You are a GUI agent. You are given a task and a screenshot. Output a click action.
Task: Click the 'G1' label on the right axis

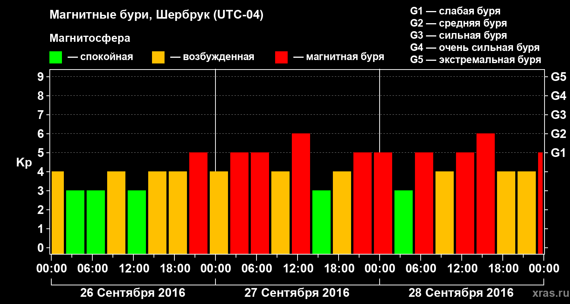click(x=558, y=153)
